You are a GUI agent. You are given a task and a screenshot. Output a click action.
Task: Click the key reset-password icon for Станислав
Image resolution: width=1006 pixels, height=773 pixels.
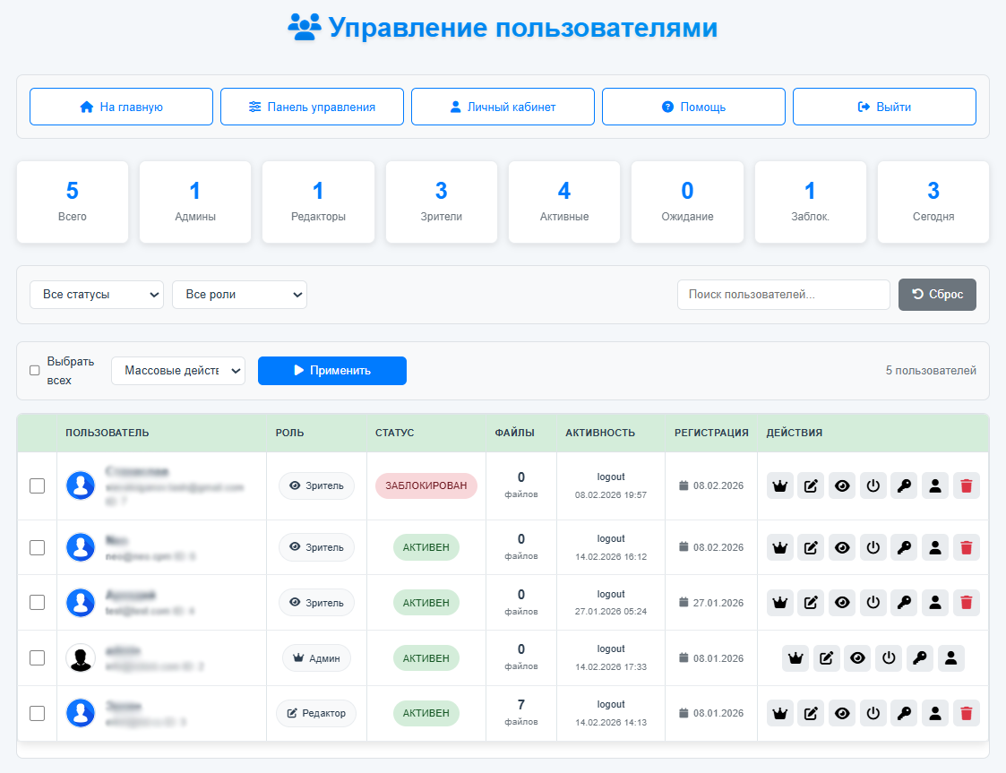point(904,485)
